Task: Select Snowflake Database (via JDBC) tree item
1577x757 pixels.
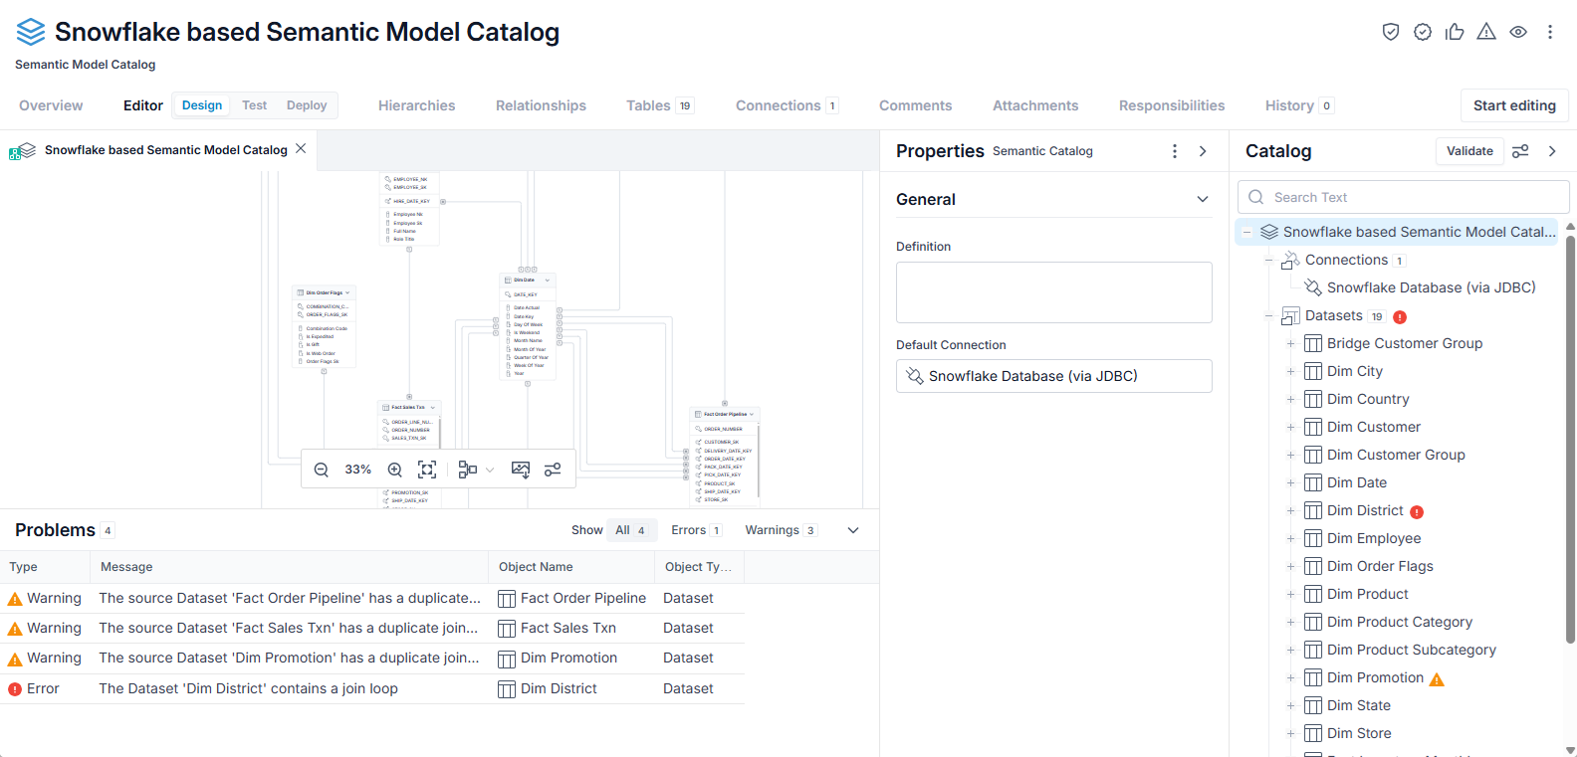Action: coord(1431,287)
